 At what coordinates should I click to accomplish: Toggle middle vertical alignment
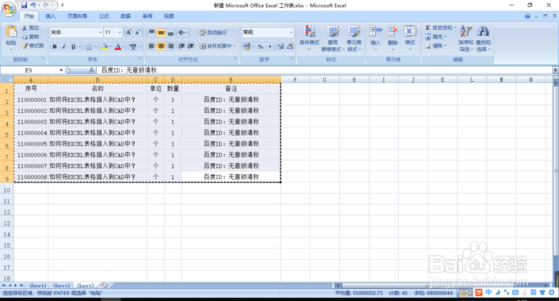161,33
